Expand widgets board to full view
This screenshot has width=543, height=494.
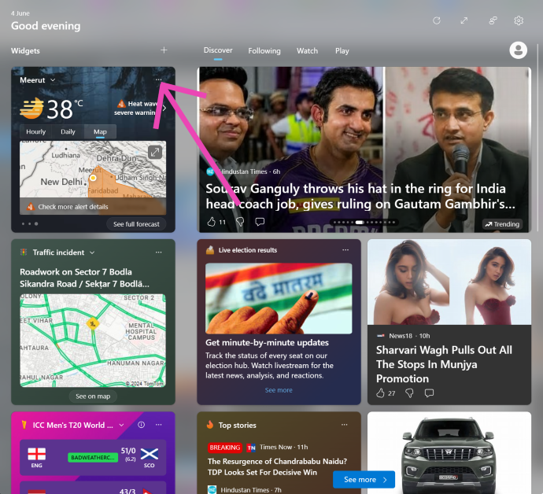coord(464,20)
